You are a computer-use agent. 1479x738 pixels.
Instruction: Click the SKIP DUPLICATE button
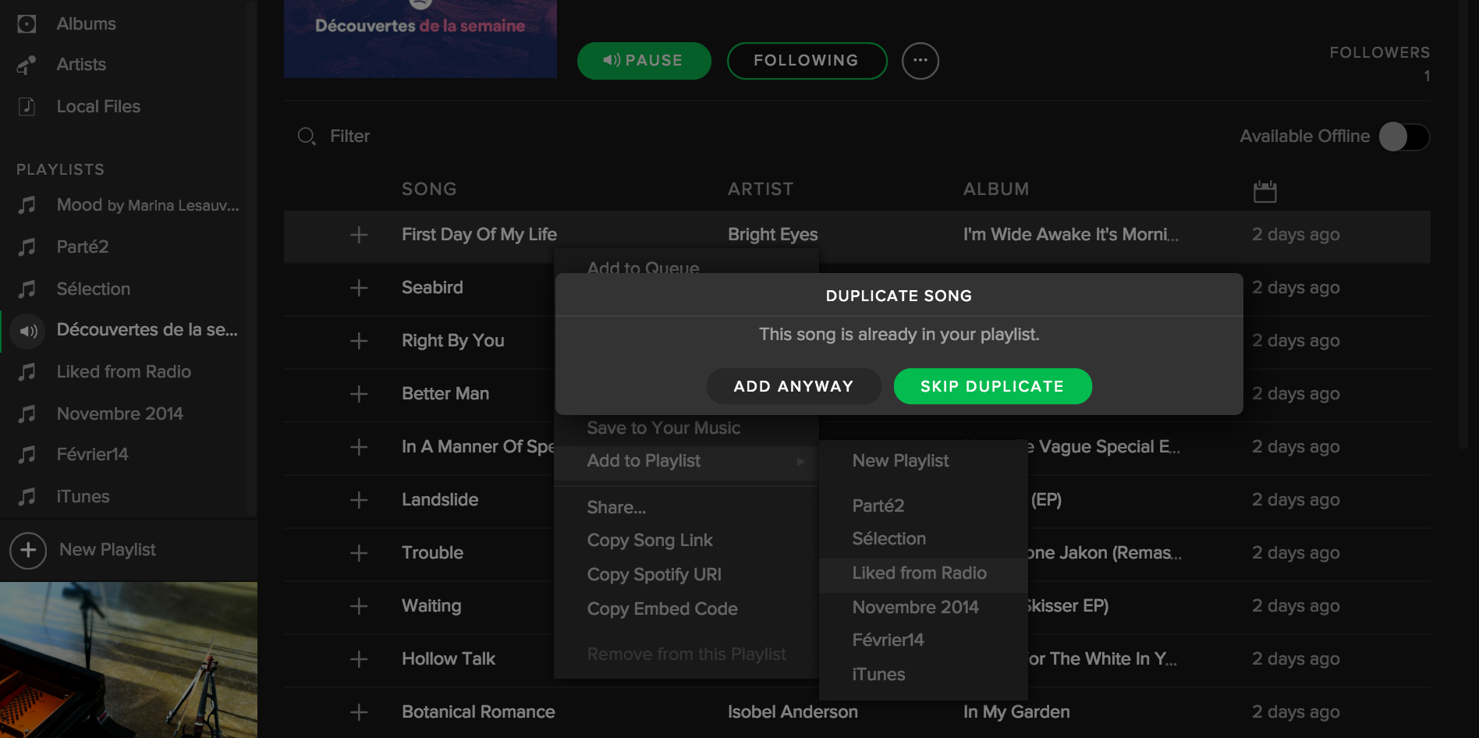pos(992,386)
